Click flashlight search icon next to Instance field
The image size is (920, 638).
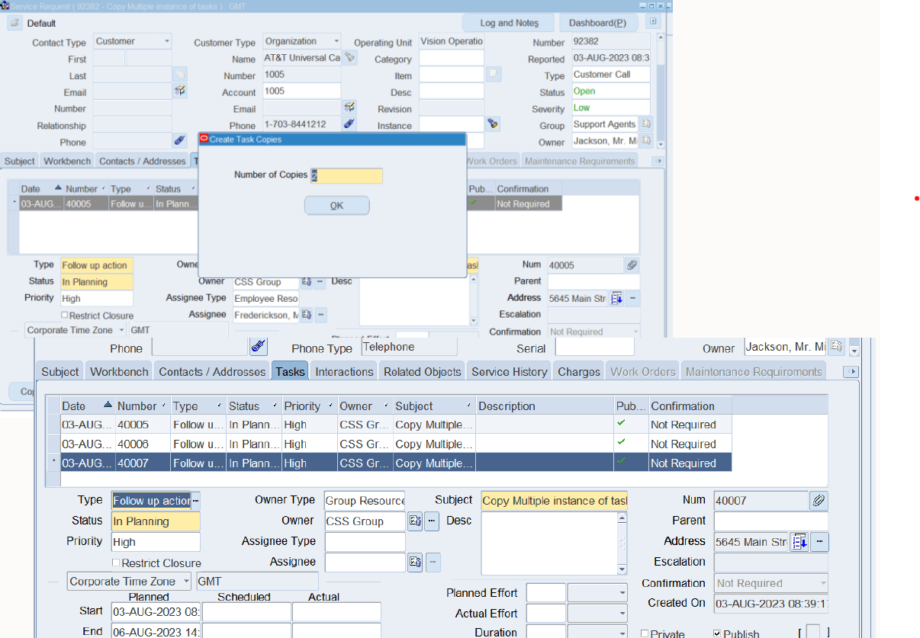[x=493, y=124]
